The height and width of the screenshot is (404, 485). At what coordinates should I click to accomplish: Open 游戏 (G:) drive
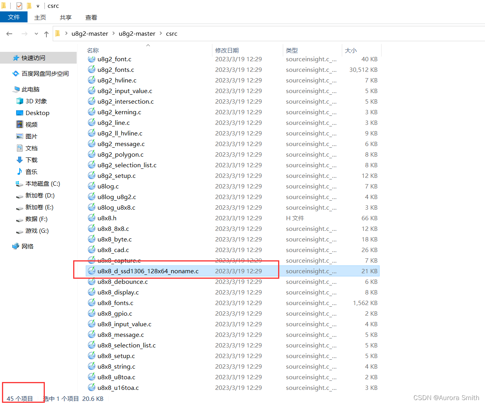[x=32, y=230]
